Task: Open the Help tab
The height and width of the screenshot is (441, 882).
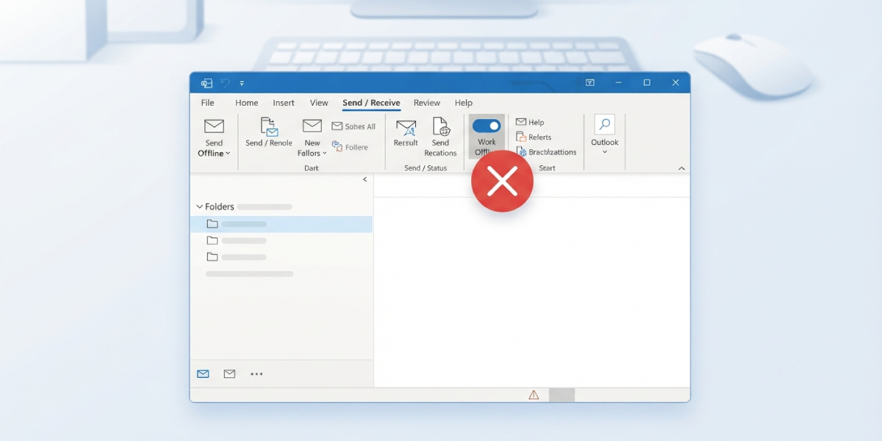Action: tap(463, 103)
